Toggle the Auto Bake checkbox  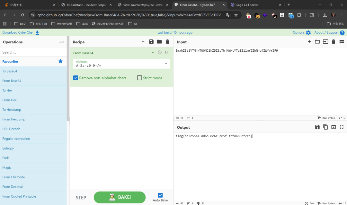[x=160, y=195]
